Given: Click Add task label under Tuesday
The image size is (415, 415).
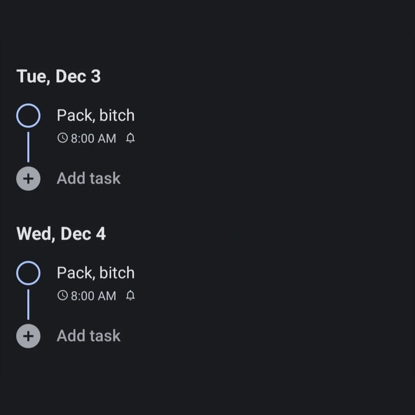Looking at the screenshot, I should [x=89, y=178].
